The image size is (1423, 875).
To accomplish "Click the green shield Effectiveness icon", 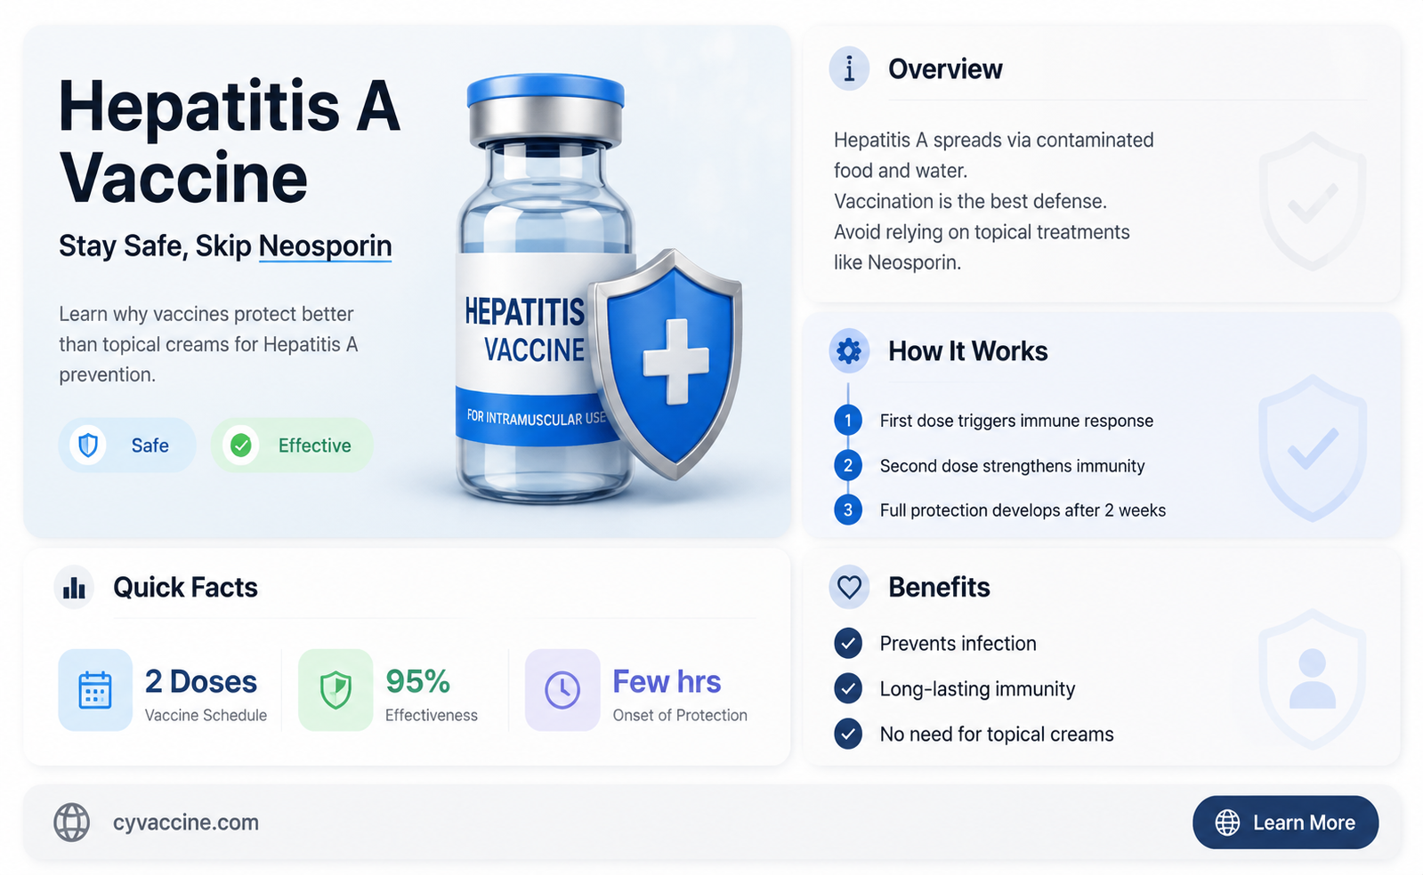I will click(336, 690).
